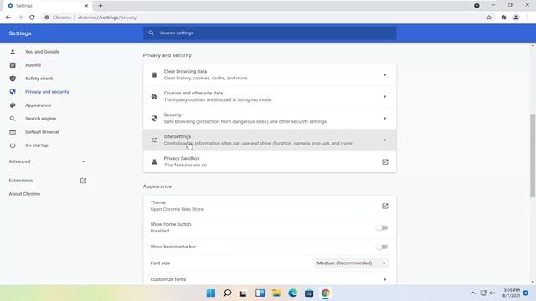Open Microsoft Store from taskbar
This screenshot has height=301, width=536.
click(x=309, y=293)
